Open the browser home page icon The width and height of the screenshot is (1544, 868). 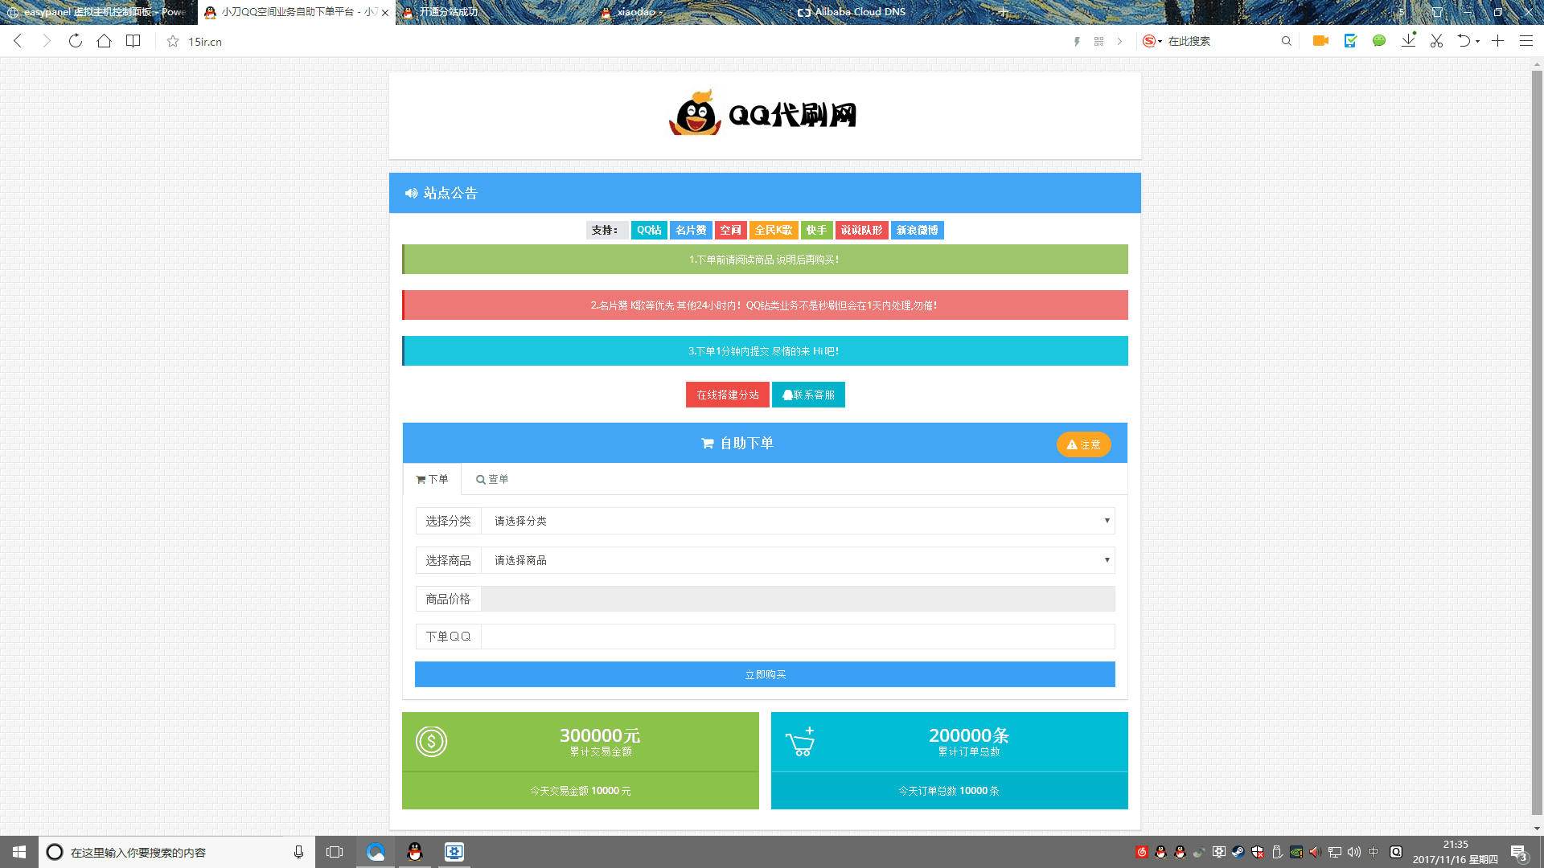click(x=104, y=41)
